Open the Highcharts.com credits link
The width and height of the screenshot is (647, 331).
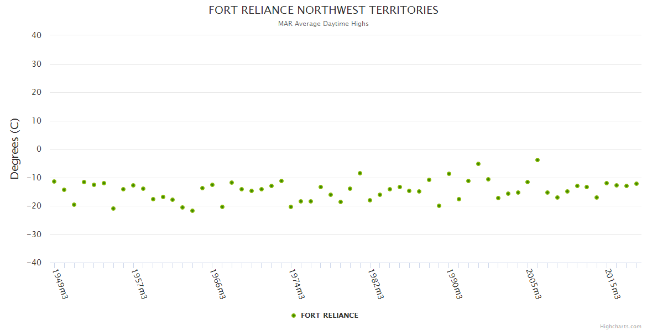click(620, 326)
